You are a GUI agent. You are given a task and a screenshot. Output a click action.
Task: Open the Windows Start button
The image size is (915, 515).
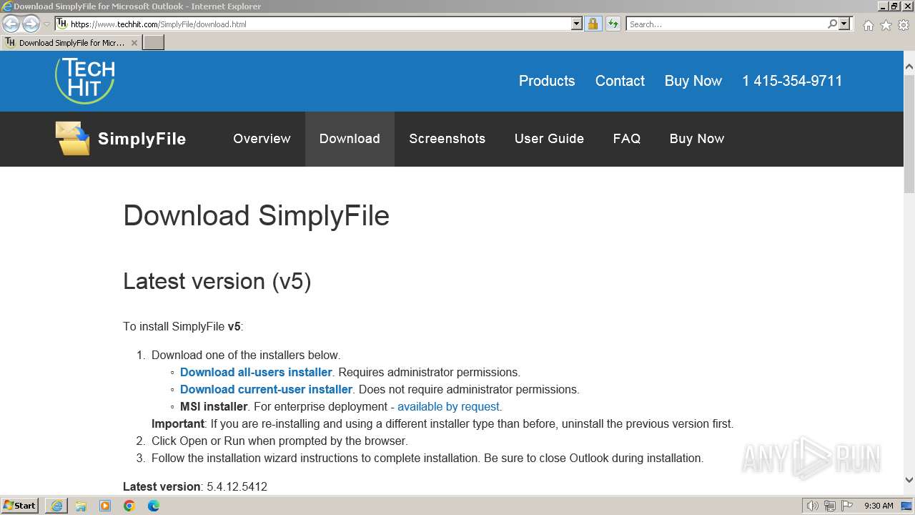[x=20, y=506]
